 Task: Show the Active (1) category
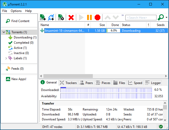coord(18,48)
